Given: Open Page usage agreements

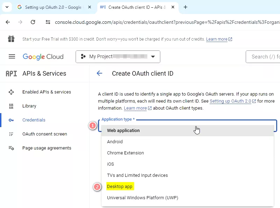Looking at the screenshot, I should coord(47,148).
